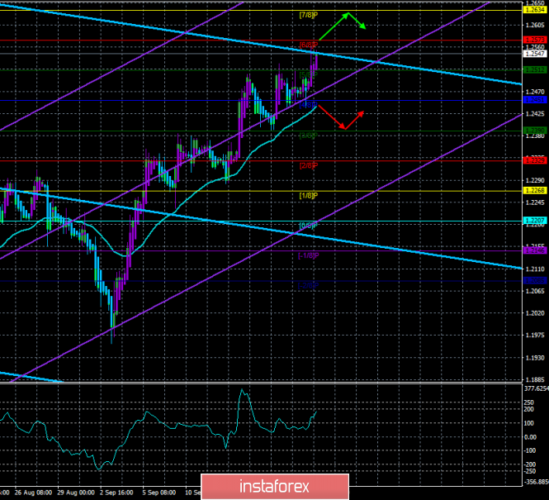Click the 1.2065 price scale value
The image size is (549, 500).
[x=535, y=291]
